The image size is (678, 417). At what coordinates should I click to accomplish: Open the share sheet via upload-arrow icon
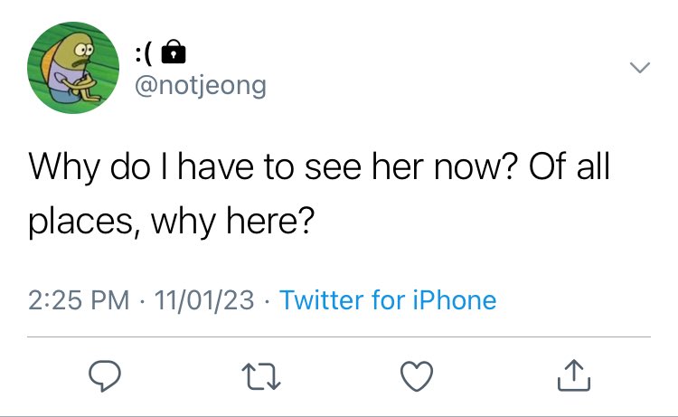click(x=574, y=375)
